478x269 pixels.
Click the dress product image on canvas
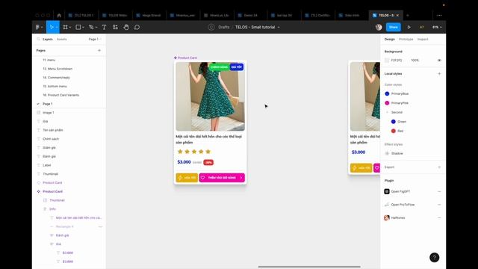211,96
